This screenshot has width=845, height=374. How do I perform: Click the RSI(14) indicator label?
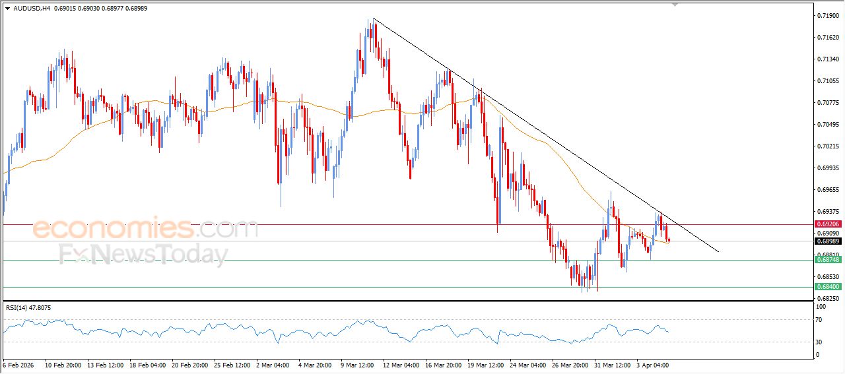point(28,308)
